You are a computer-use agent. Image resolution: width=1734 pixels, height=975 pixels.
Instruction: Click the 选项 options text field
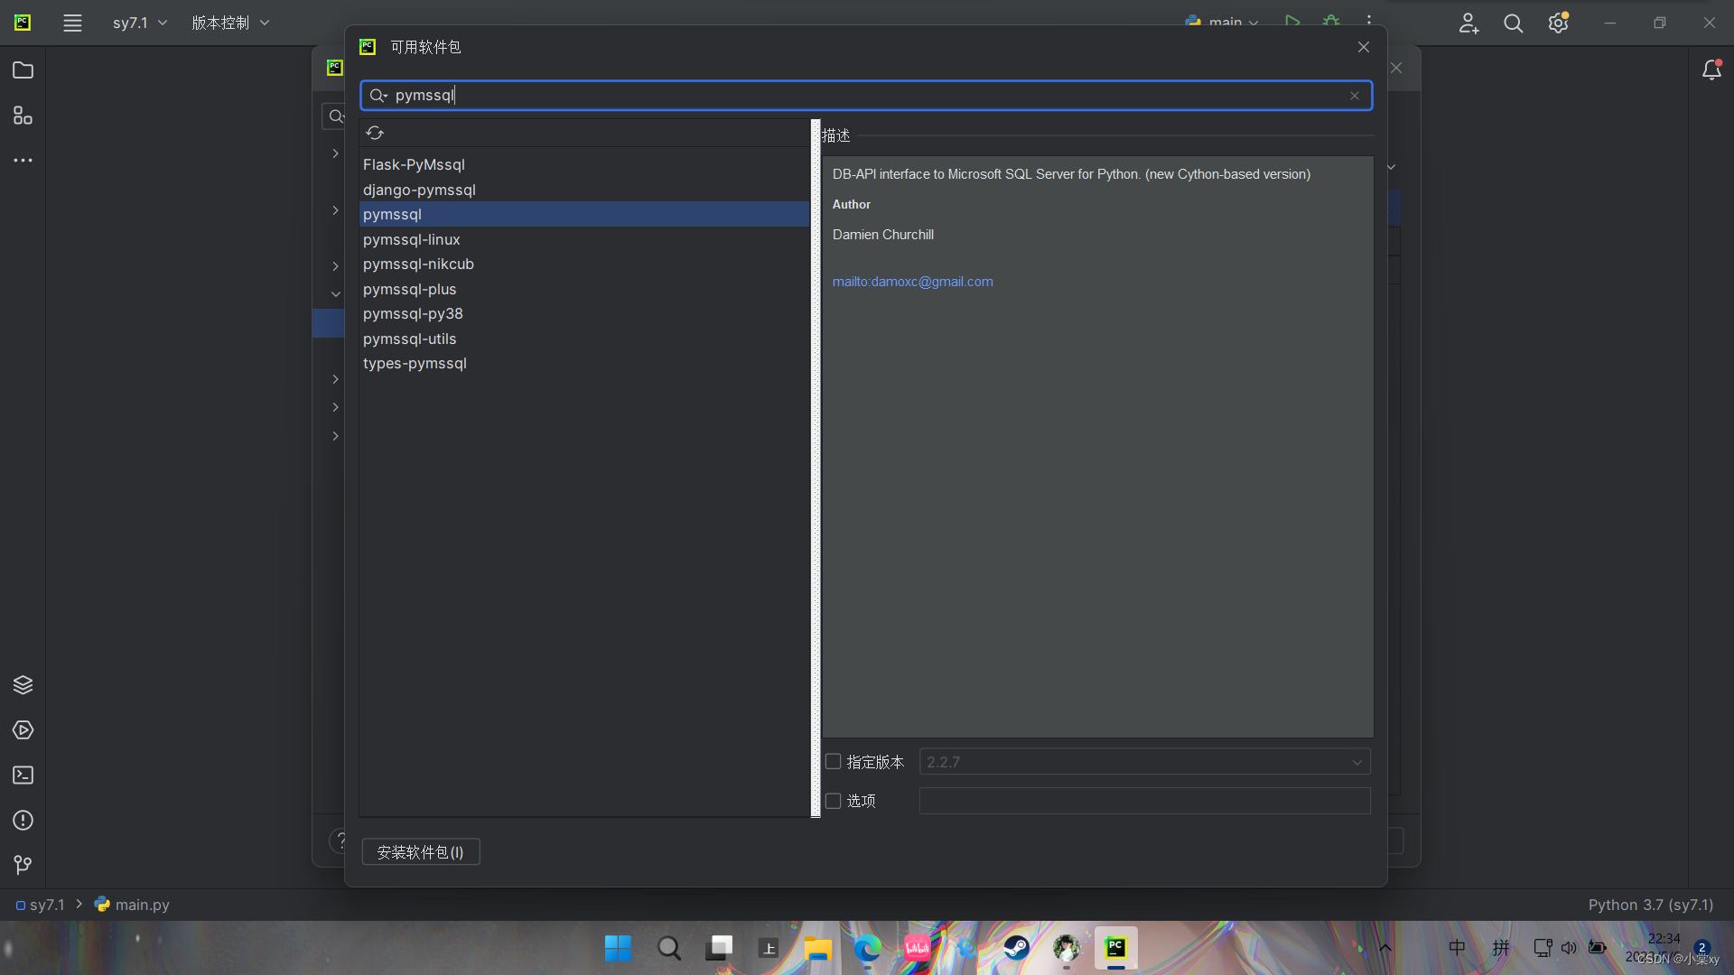(x=1144, y=801)
